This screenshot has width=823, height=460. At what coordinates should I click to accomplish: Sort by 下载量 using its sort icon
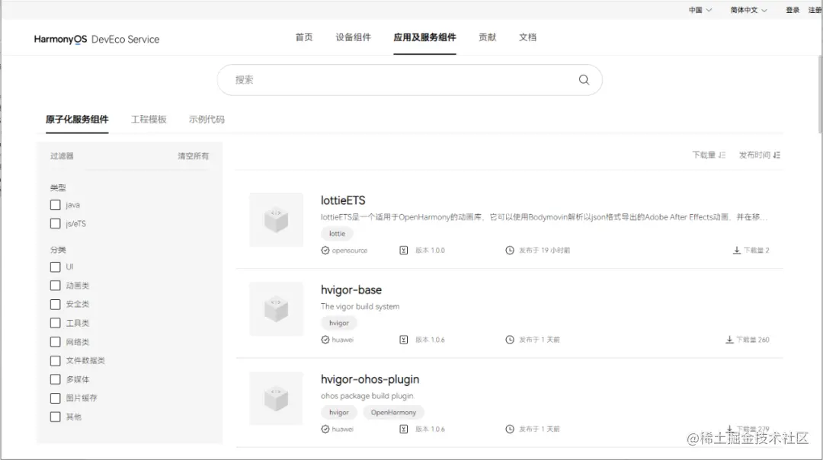(x=722, y=155)
